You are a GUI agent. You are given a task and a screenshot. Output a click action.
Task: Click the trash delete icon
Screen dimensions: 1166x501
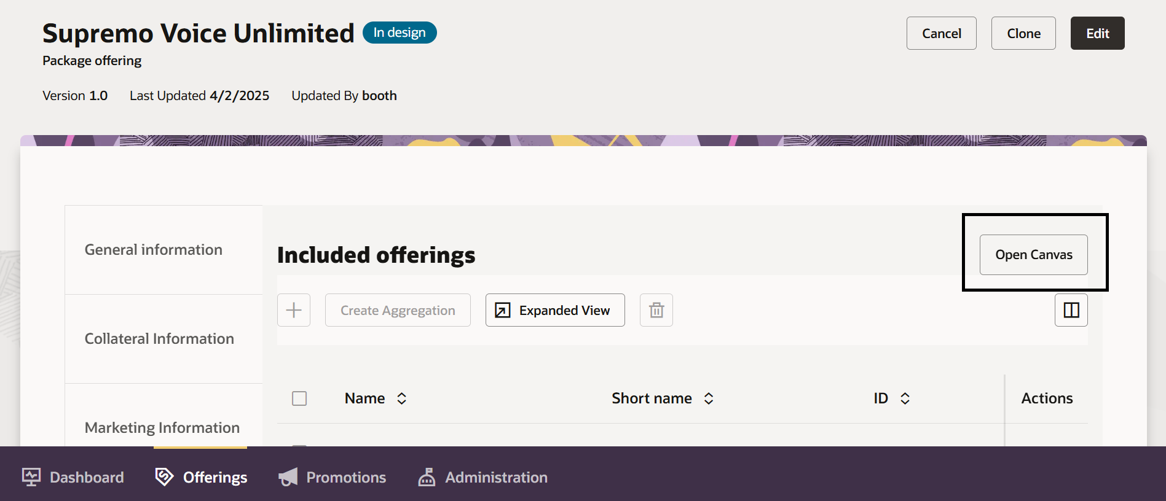656,310
